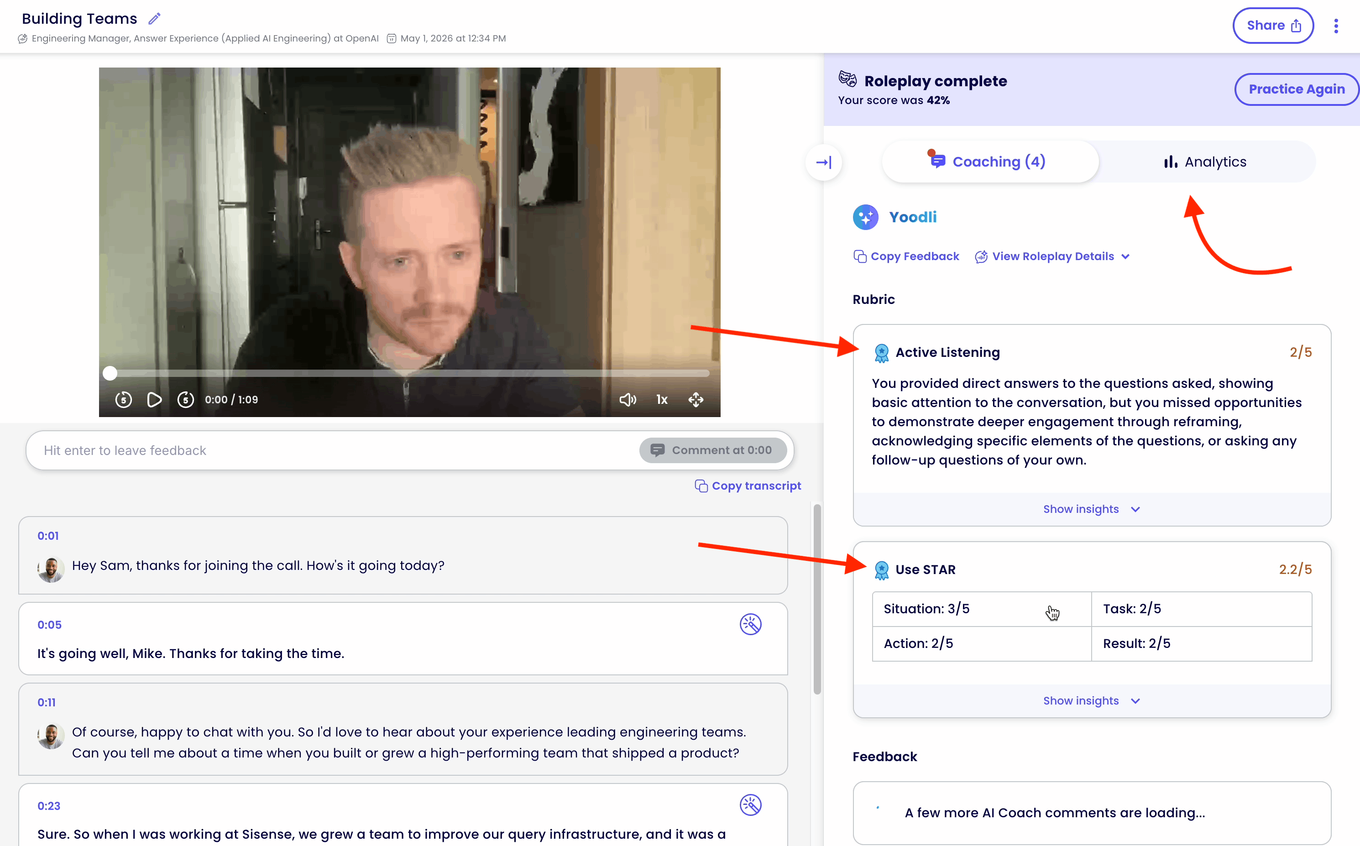Expand View Roleplay Details
Viewport: 1360px width, 846px height.
[1053, 256]
